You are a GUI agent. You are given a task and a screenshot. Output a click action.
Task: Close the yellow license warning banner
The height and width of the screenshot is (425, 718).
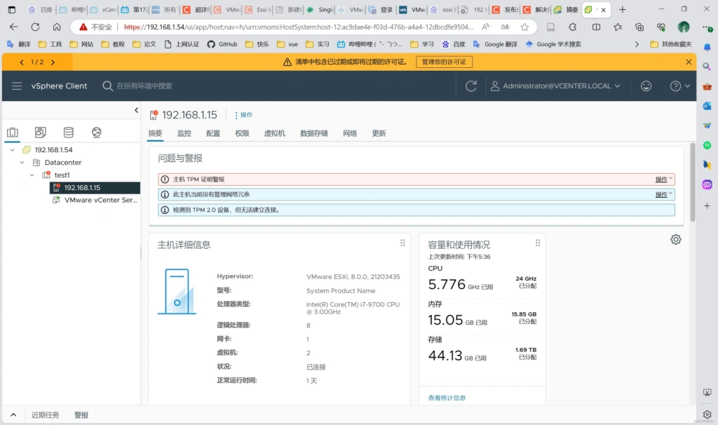point(689,62)
